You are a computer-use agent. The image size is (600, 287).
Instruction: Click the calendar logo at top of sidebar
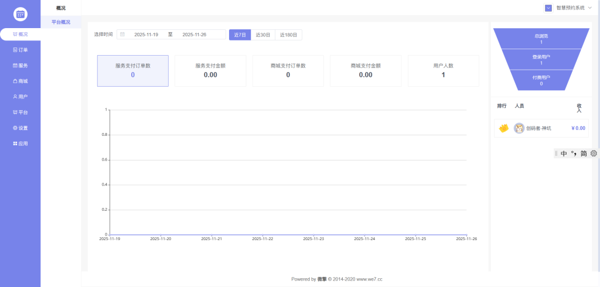tap(21, 13)
